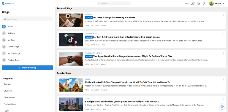Open options menu for the TikTok blog post
The width and height of the screenshot is (228, 112).
coord(223,34)
